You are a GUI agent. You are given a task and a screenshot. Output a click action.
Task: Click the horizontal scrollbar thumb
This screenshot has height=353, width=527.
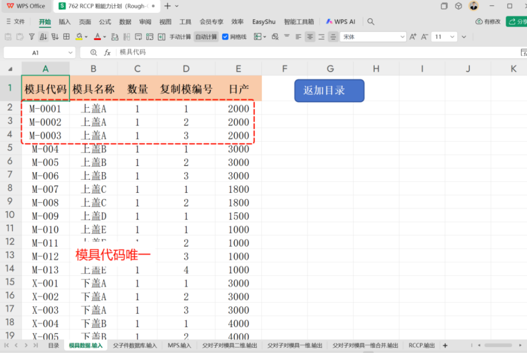pos(498,345)
